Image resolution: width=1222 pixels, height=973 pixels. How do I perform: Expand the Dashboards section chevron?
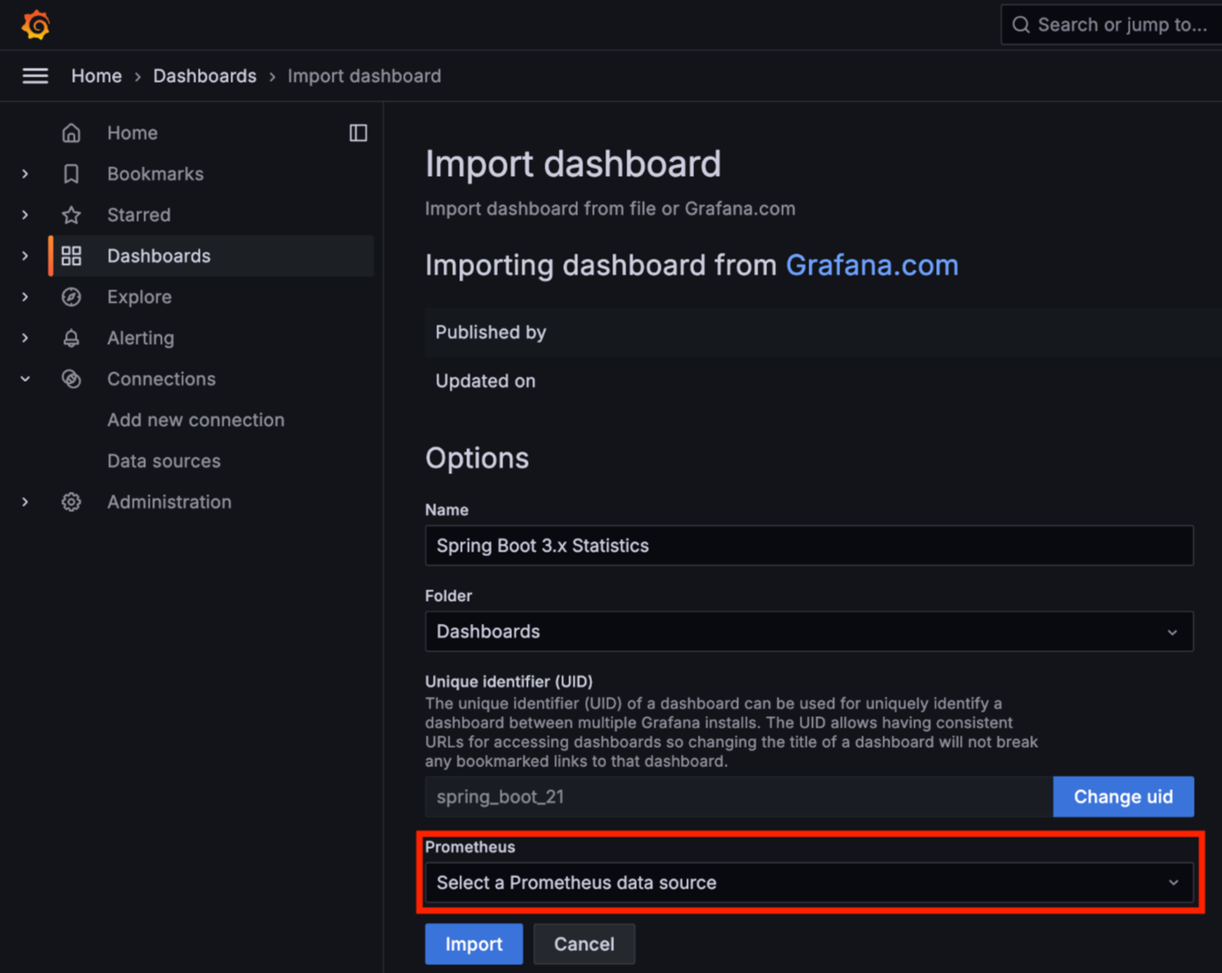[26, 256]
